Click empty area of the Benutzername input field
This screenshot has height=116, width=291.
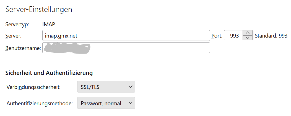click(x=149, y=48)
